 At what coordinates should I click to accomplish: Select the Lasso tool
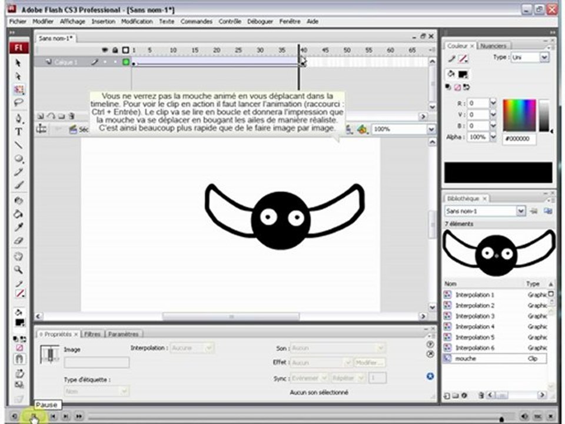[18, 103]
